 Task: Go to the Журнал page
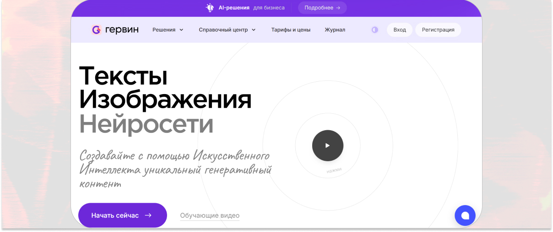click(335, 30)
